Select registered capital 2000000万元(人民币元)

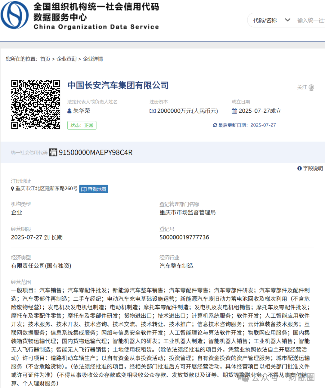[x=187, y=111]
